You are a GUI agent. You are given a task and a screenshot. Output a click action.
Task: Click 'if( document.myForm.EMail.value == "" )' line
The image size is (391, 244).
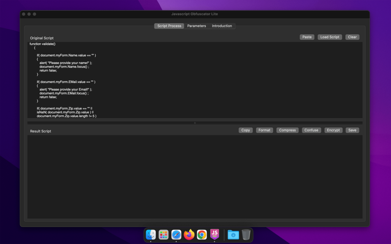tap(66, 82)
